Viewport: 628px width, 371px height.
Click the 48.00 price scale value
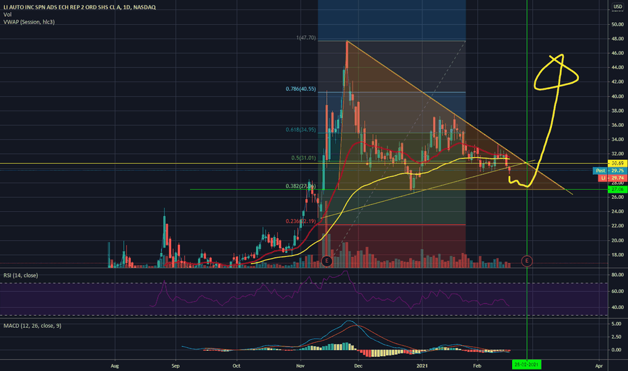click(618, 39)
